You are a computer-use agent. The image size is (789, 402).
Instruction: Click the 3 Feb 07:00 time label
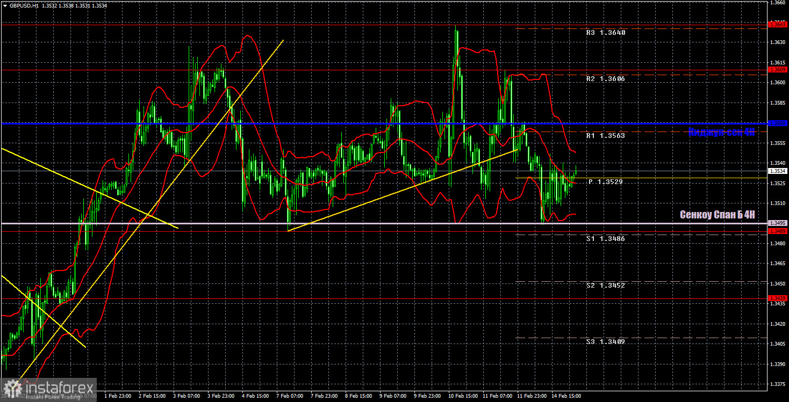pos(186,396)
